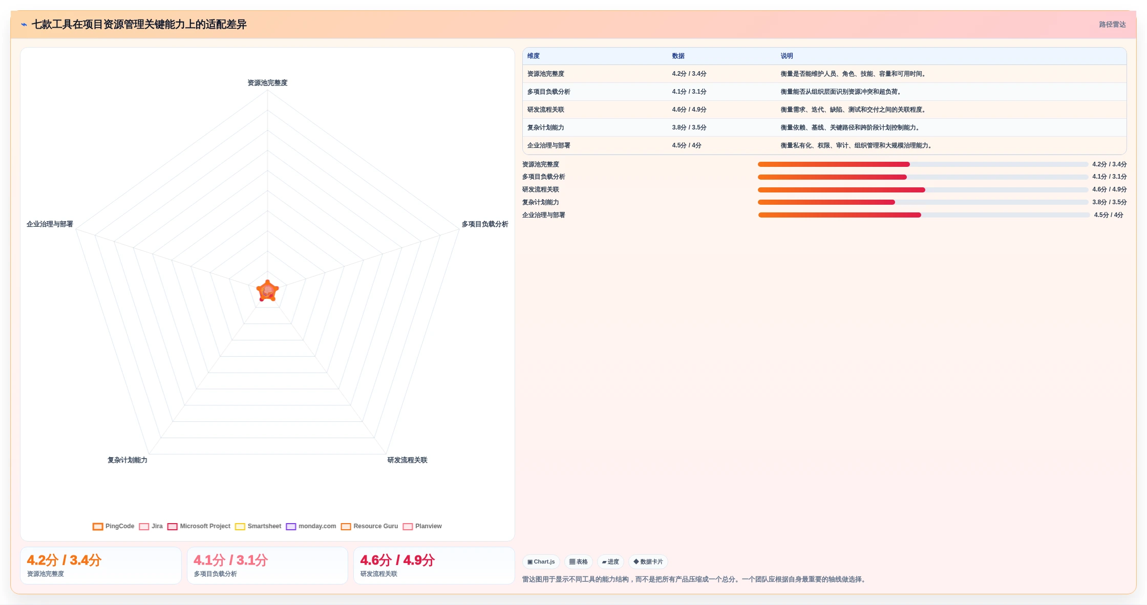This screenshot has height=605, width=1147.
Task: Click the 进度 tag chip
Action: pos(610,561)
